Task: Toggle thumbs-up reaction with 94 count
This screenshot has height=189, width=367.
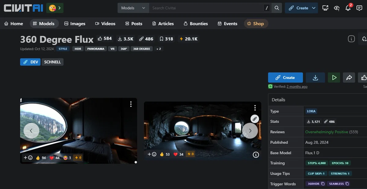Action: tap(41, 158)
